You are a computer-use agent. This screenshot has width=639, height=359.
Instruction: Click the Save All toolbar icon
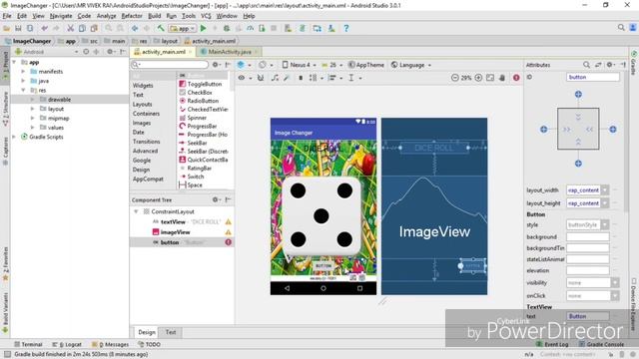pyautogui.click(x=18, y=28)
